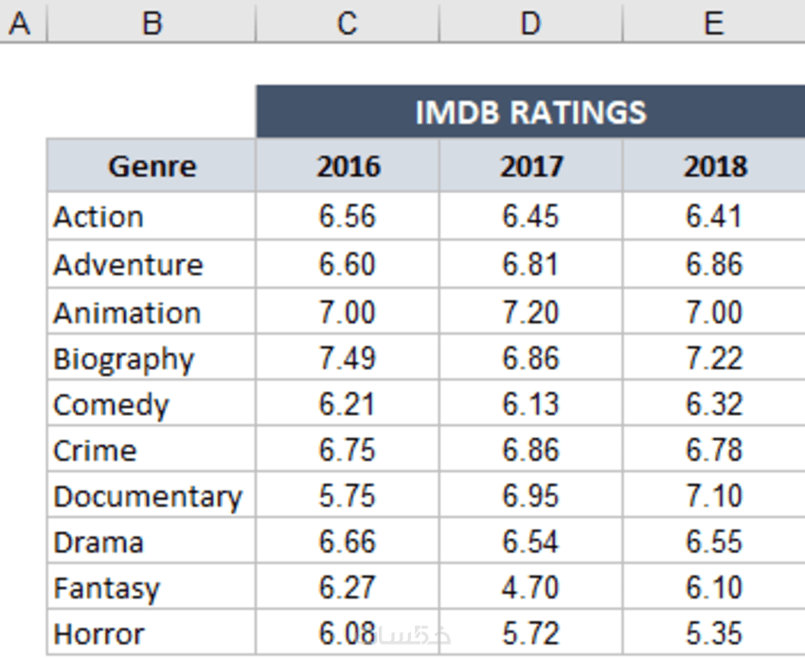The width and height of the screenshot is (805, 658).
Task: Select column D header
Action: (x=530, y=21)
